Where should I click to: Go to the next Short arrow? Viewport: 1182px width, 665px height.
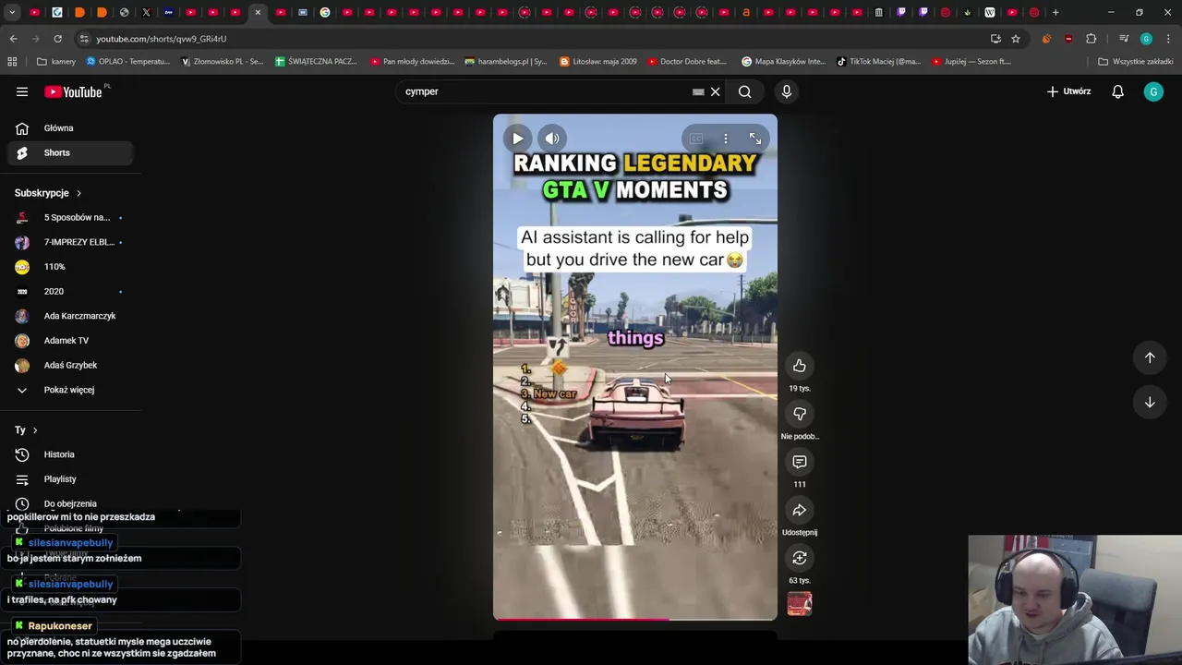(1150, 402)
